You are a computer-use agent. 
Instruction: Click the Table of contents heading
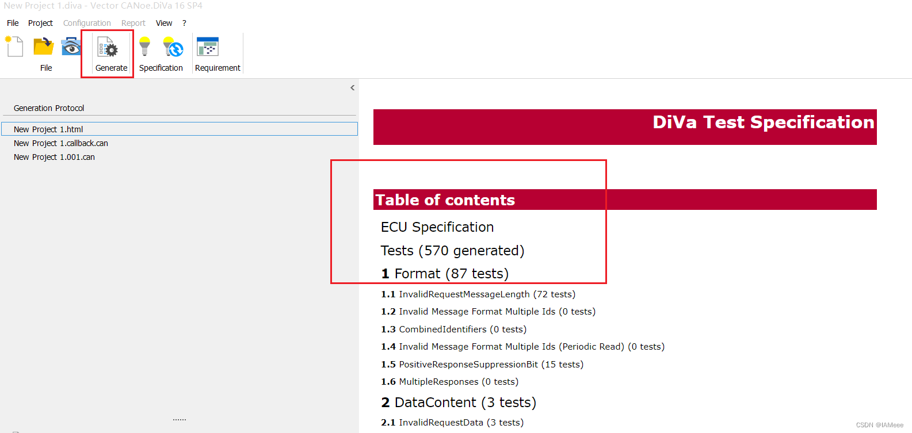(445, 200)
